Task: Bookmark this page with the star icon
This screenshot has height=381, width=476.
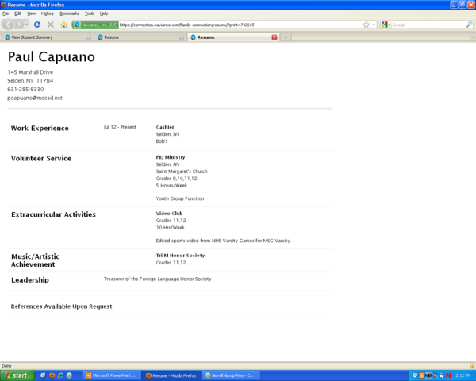Action: click(366, 25)
